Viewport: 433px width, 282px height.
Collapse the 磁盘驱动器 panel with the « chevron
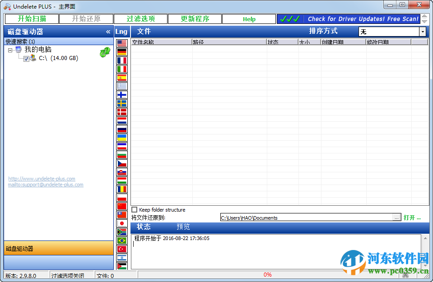[x=108, y=32]
